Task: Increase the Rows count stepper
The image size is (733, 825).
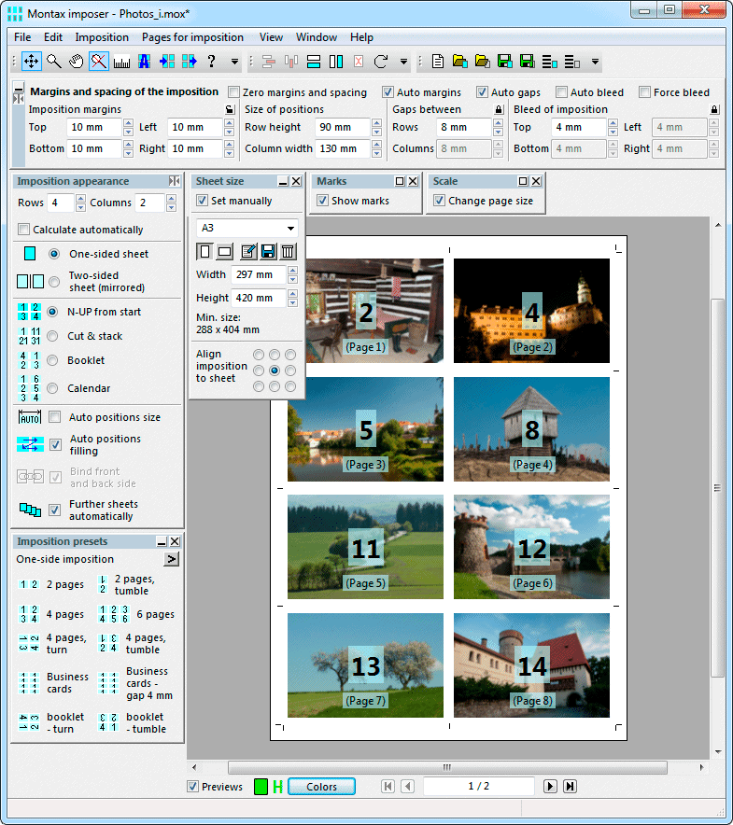Action: 80,199
